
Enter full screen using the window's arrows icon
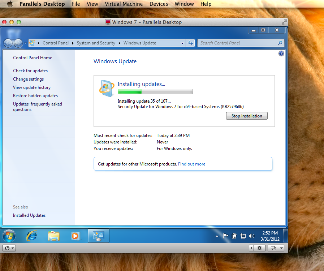(284, 22)
